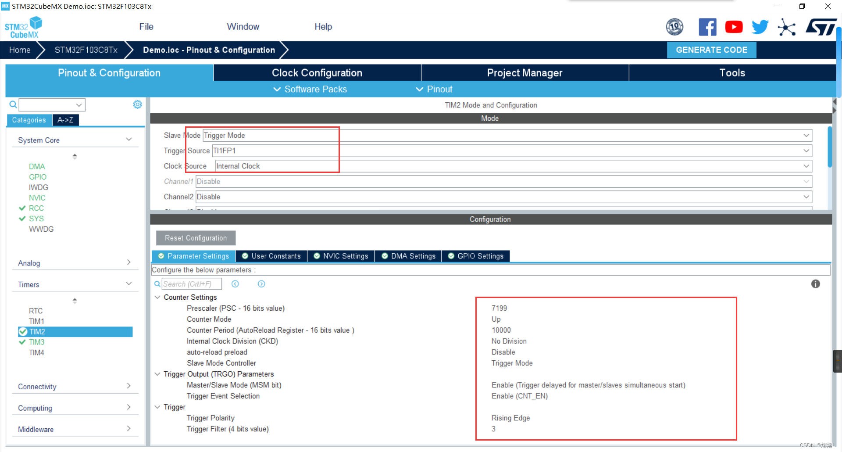Open the Help menu

(323, 27)
